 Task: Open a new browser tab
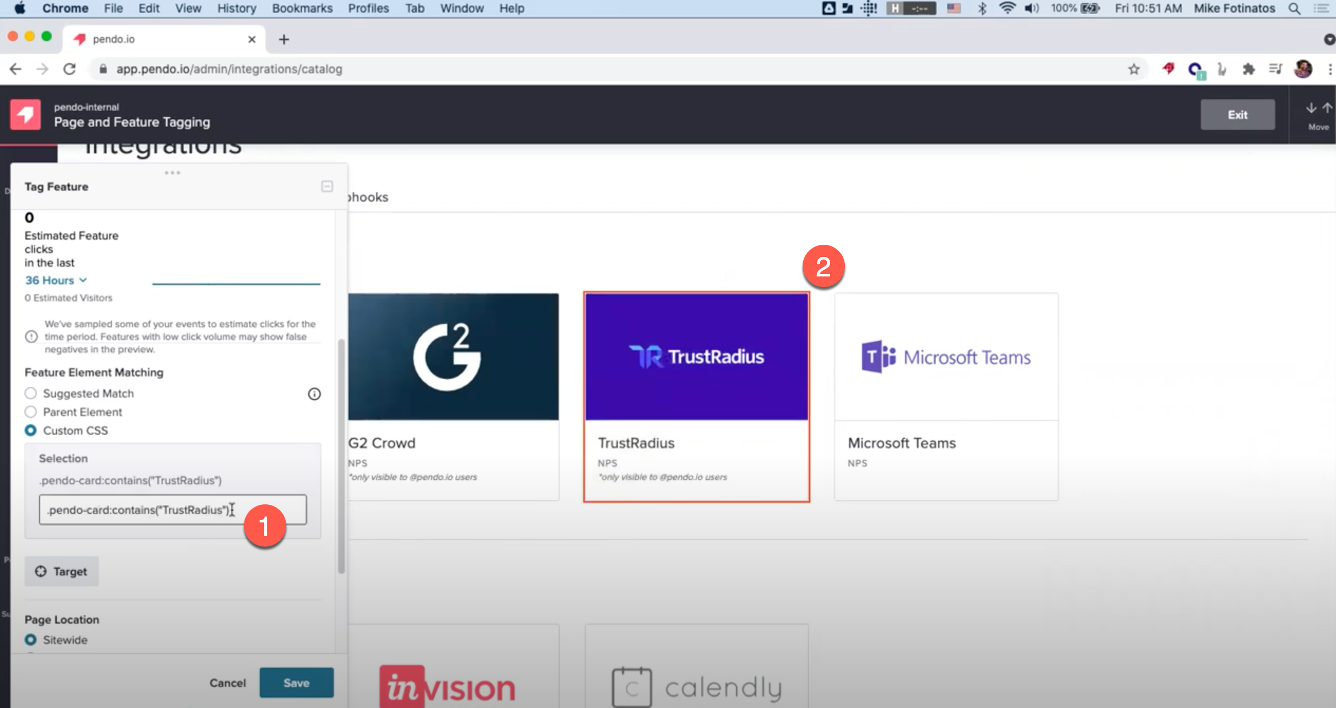tap(284, 40)
